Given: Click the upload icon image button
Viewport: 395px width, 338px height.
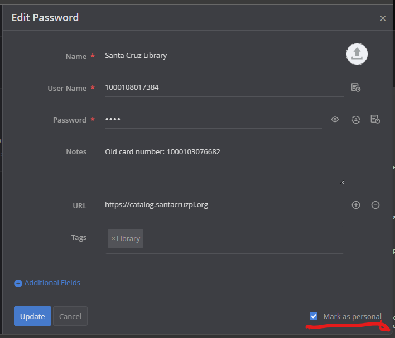Looking at the screenshot, I should (357, 53).
